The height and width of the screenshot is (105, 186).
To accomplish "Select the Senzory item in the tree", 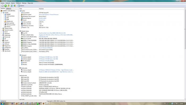I will tap(8, 27).
